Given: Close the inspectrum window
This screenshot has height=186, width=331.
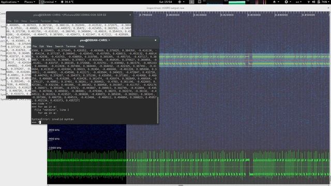Looking at the screenshot, I should pyautogui.click(x=328, y=8).
